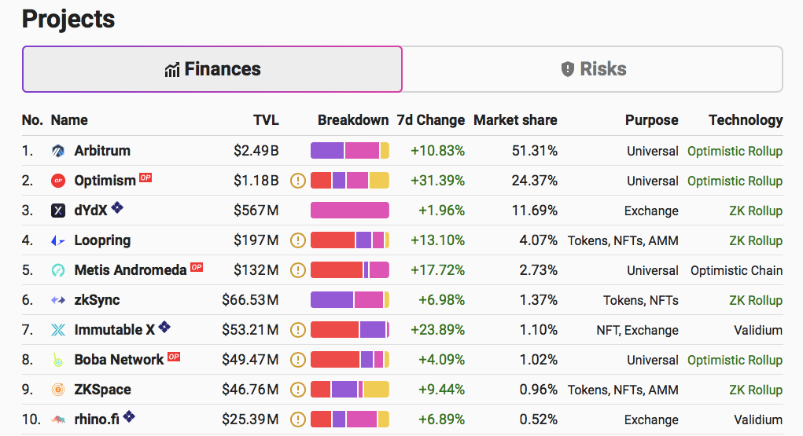Click the Technology column header
Viewport: 803px width, 436px height.
point(746,120)
